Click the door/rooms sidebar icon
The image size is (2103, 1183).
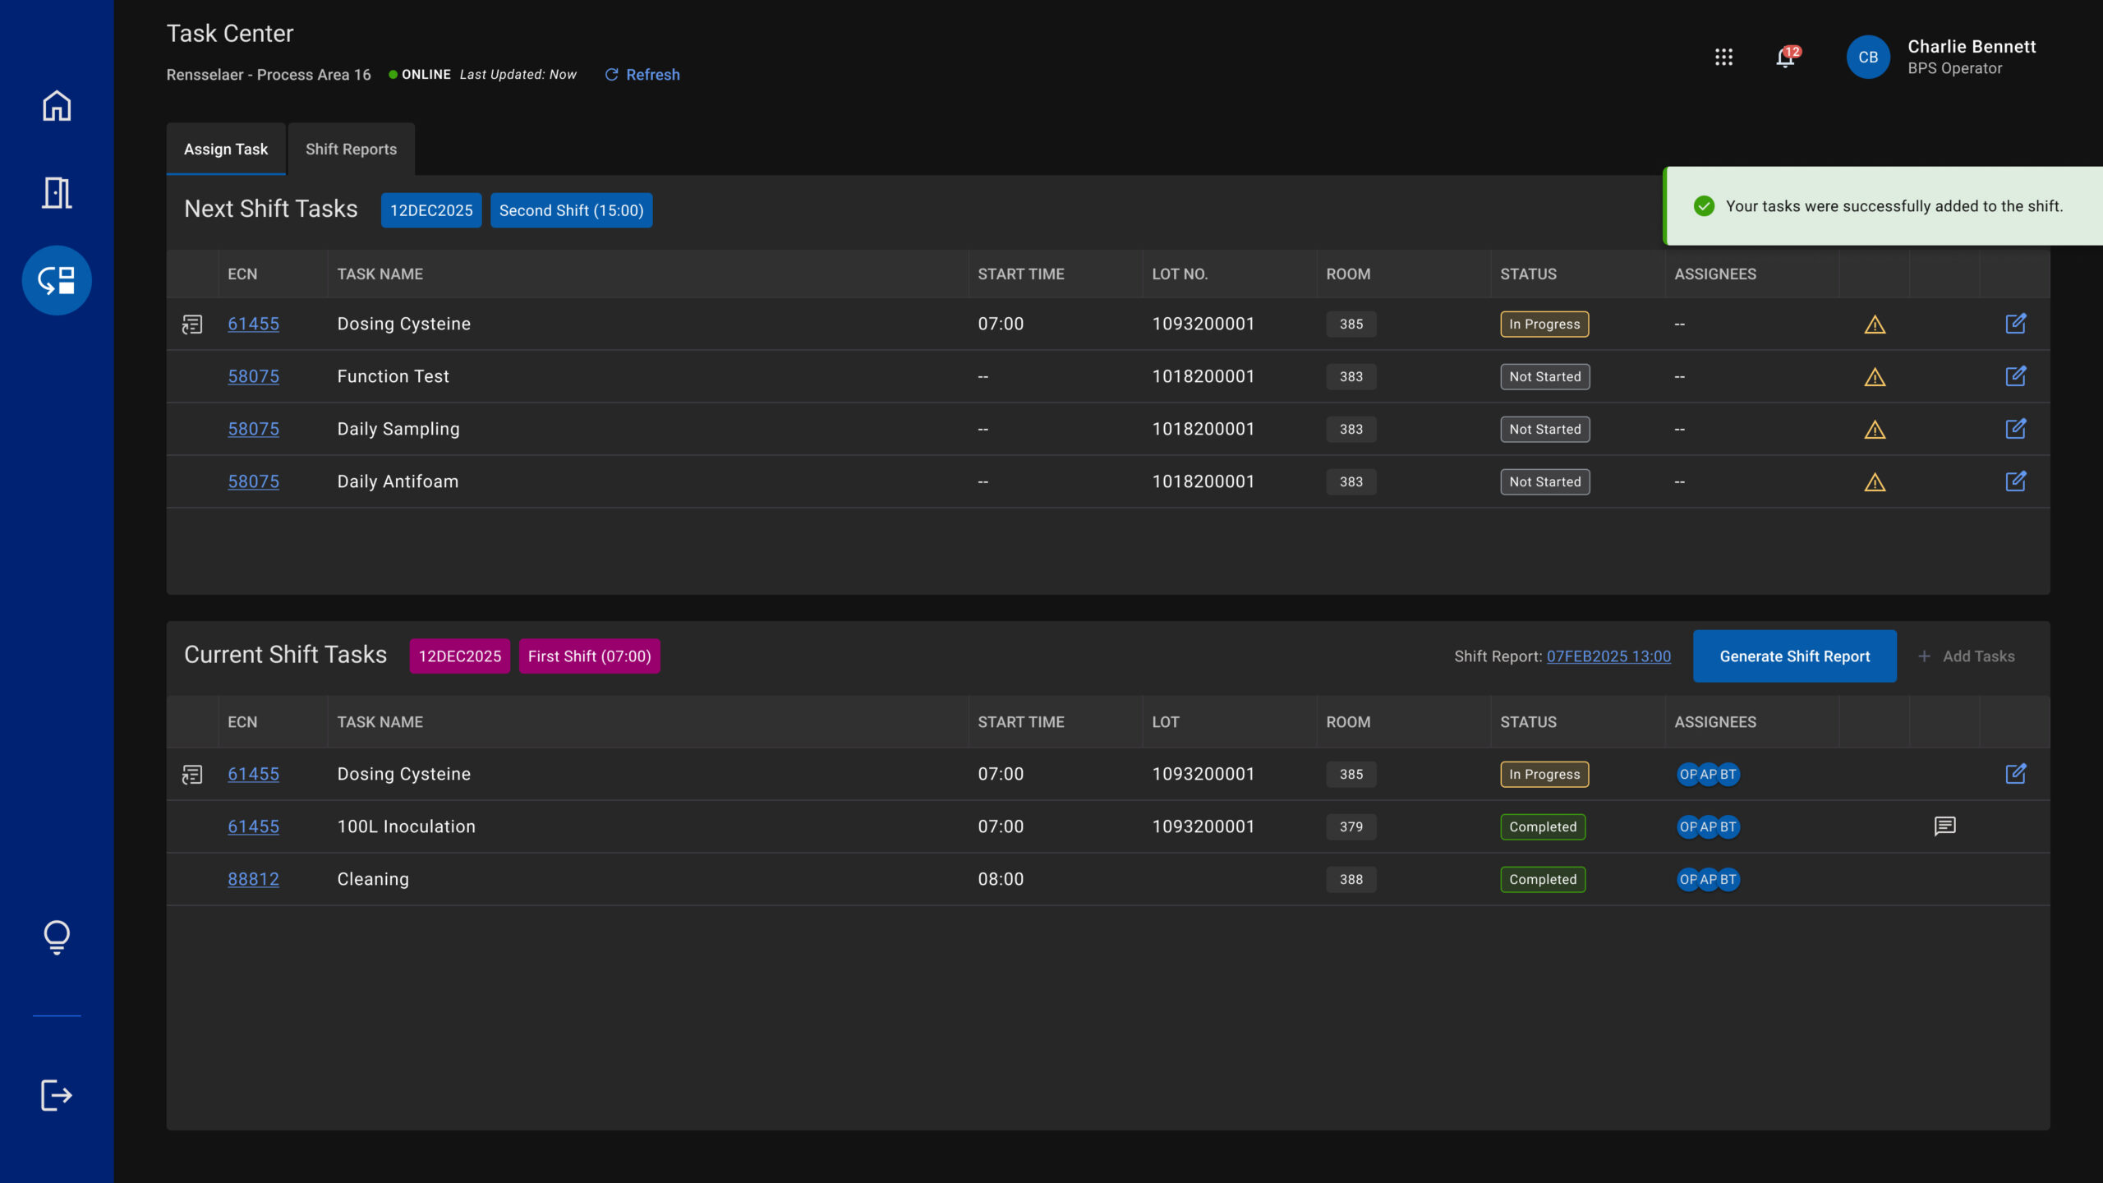coord(57,193)
